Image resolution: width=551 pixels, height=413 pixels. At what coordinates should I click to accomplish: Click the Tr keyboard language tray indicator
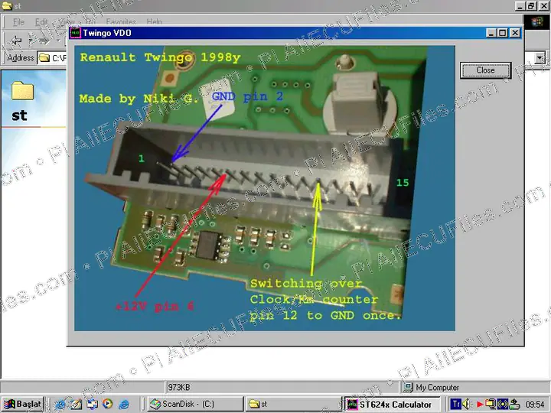click(456, 405)
